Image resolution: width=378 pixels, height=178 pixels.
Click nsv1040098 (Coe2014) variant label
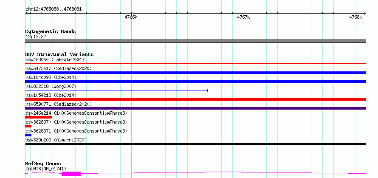51,77
